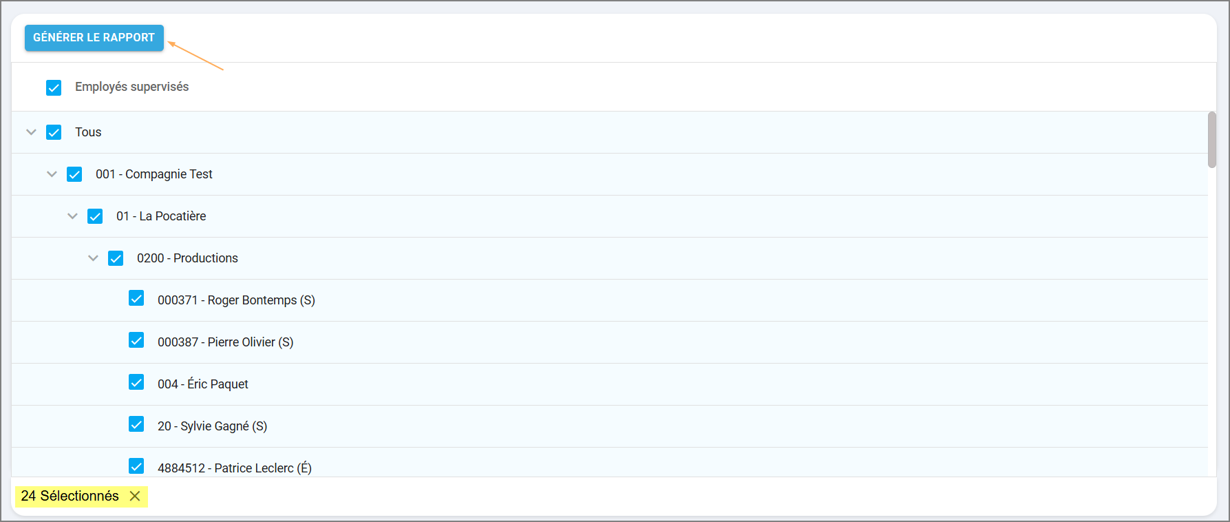Click the 24 Sélectionnés counter label

(x=70, y=496)
